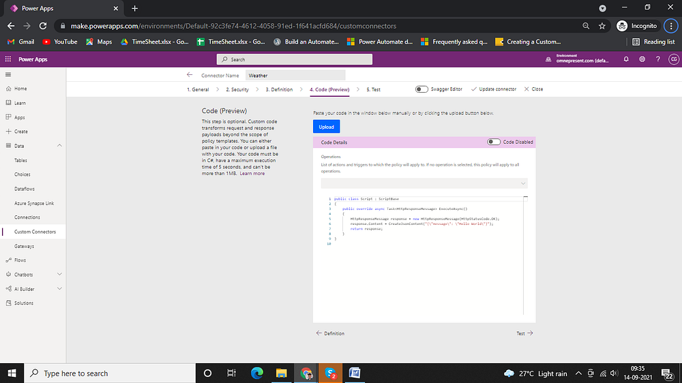
Task: Open Chrome tab search dropdown arrow
Action: 602,8
